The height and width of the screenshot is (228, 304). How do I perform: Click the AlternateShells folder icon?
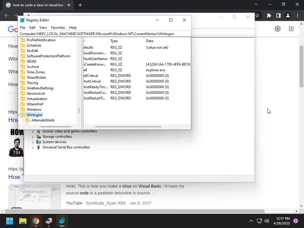point(28,120)
